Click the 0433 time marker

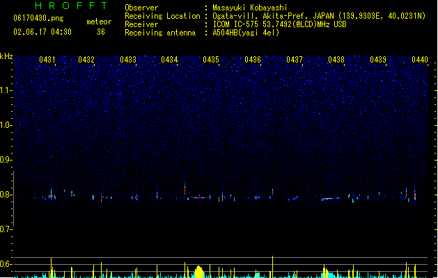(128, 60)
